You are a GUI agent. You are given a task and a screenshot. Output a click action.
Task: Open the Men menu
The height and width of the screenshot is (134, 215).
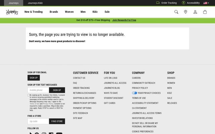click(83, 12)
